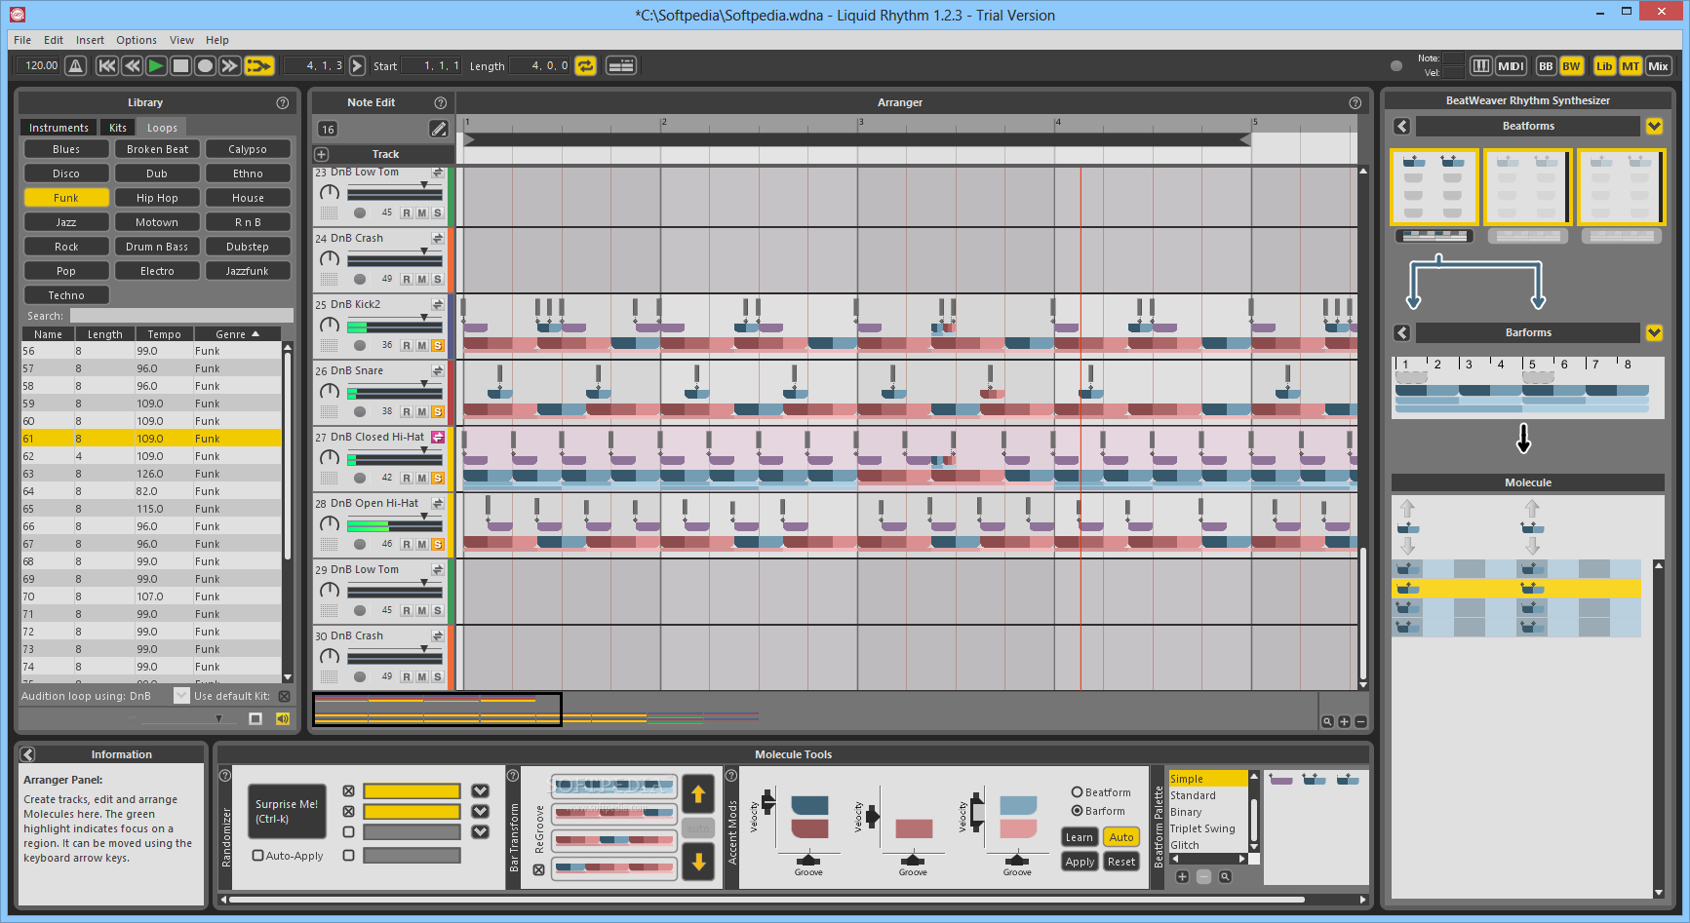Image resolution: width=1690 pixels, height=923 pixels.
Task: Enable the Auto-Apply checkbox
Action: click(258, 856)
